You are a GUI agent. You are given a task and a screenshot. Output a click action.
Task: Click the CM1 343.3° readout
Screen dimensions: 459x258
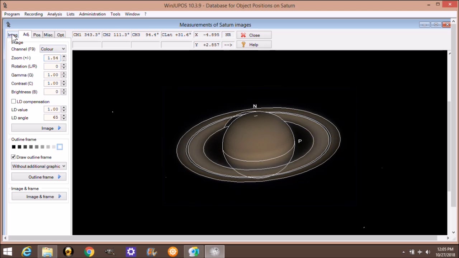pyautogui.click(x=86, y=35)
